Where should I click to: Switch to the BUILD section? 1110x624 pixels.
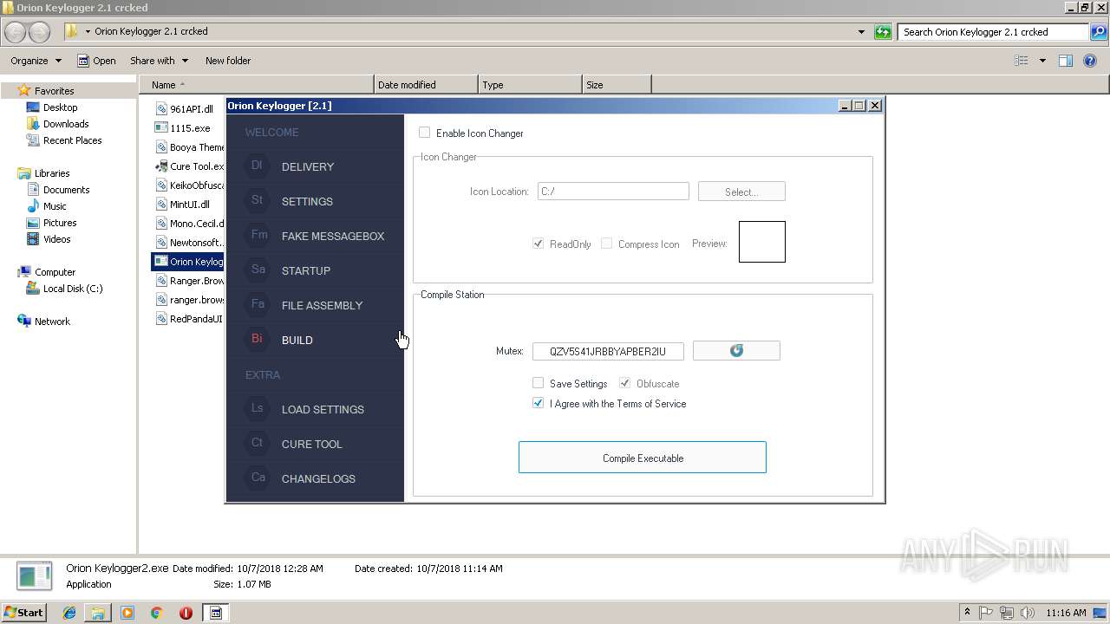click(297, 340)
